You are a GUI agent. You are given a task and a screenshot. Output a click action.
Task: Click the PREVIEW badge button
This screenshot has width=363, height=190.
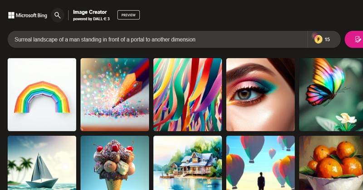click(x=128, y=15)
